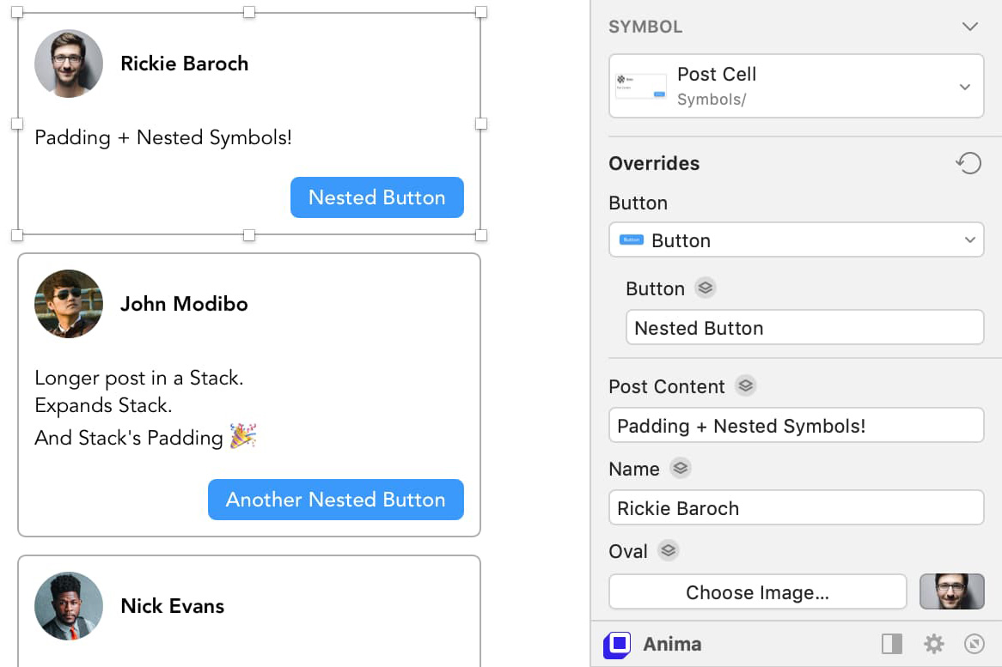Click the Anima compass export icon
Image resolution: width=1002 pixels, height=667 pixels.
point(975,644)
